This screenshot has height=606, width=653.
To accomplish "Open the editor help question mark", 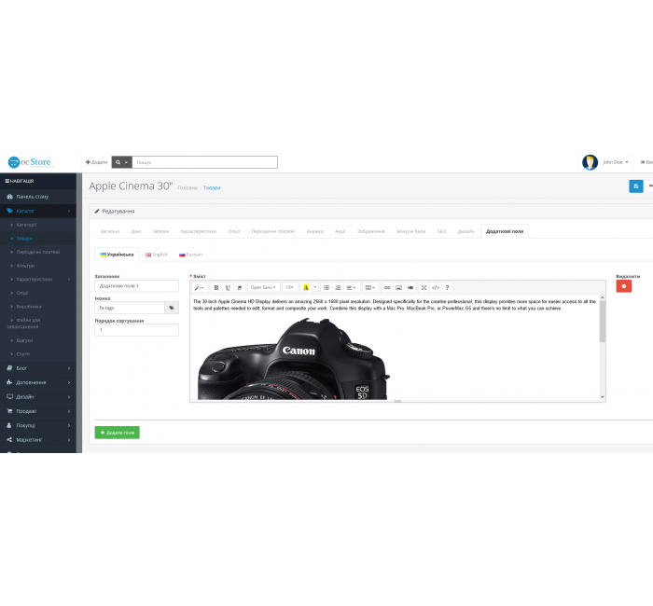I will click(x=447, y=287).
